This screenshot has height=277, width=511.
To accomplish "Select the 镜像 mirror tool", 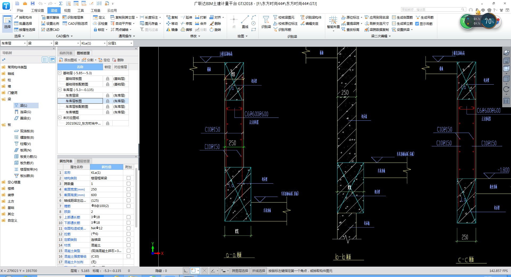I will click(172, 30).
